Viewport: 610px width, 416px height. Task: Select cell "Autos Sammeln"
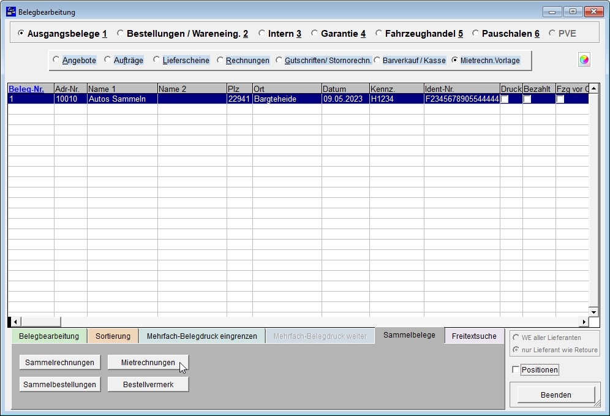(122, 99)
